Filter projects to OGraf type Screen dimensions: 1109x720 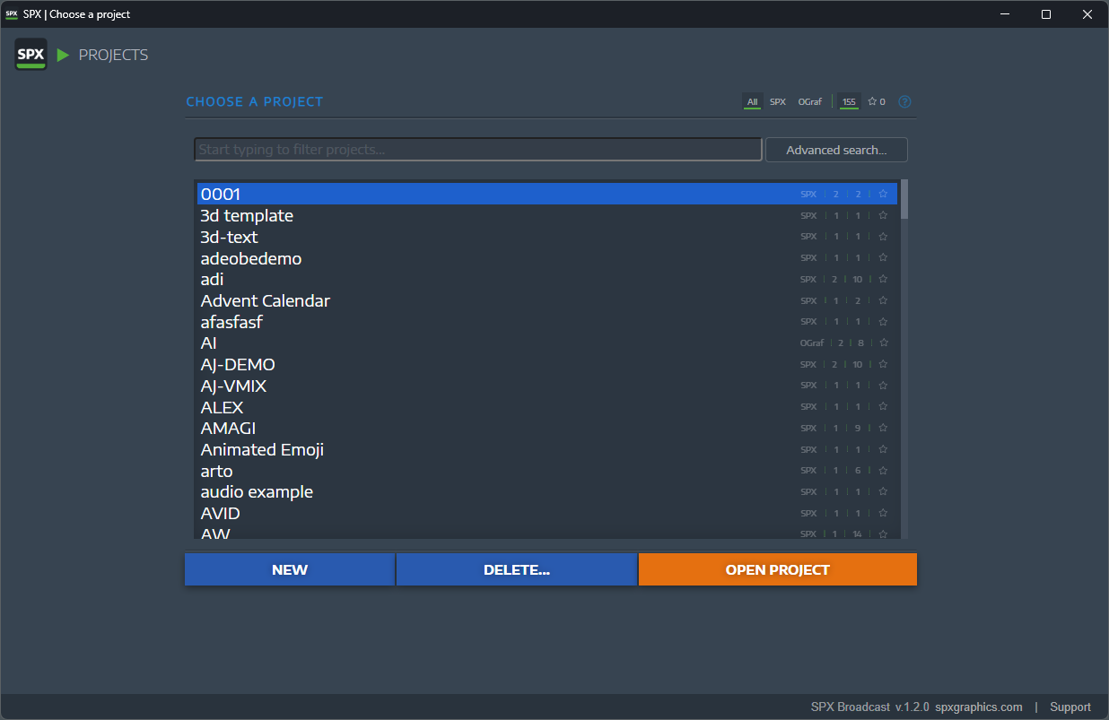pyautogui.click(x=810, y=101)
